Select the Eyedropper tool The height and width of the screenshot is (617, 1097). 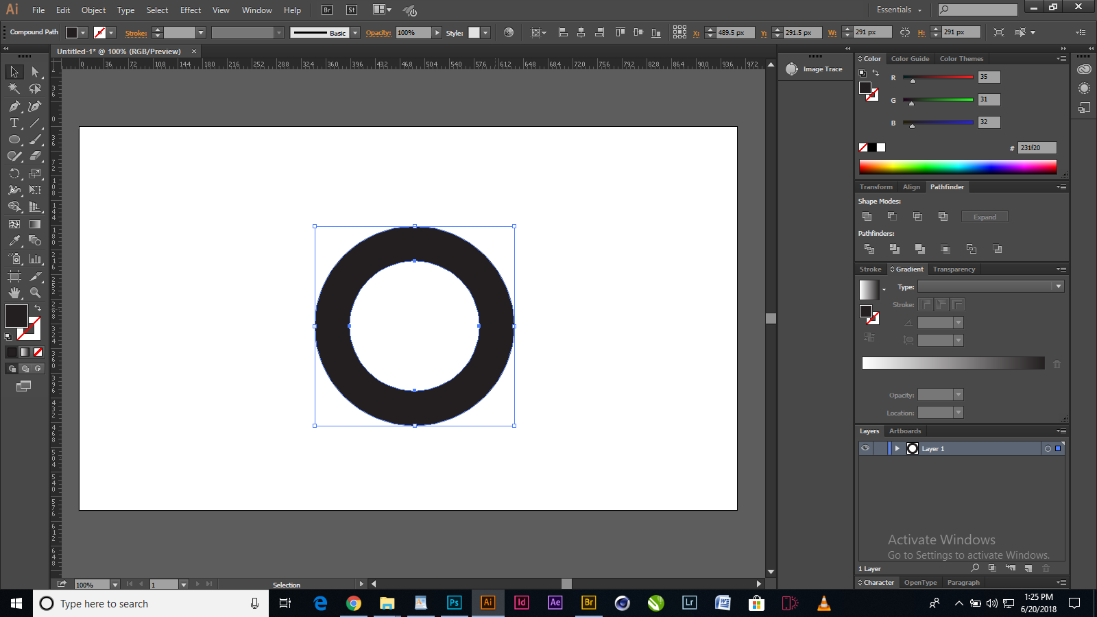point(14,241)
